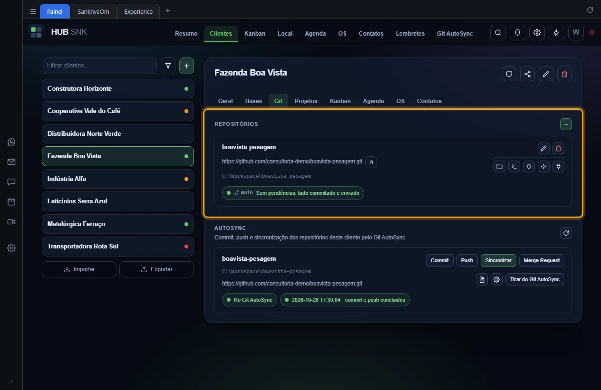Open the W user avatar menu
This screenshot has height=390, width=601.
[576, 33]
